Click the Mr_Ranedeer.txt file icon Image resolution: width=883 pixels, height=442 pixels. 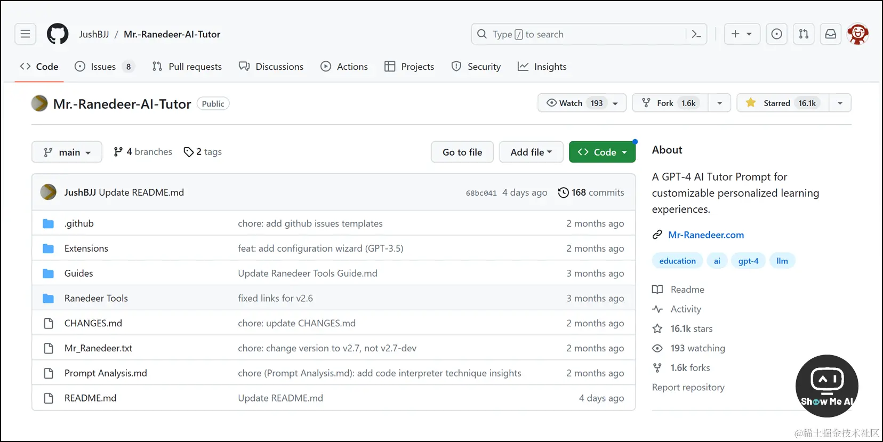49,348
